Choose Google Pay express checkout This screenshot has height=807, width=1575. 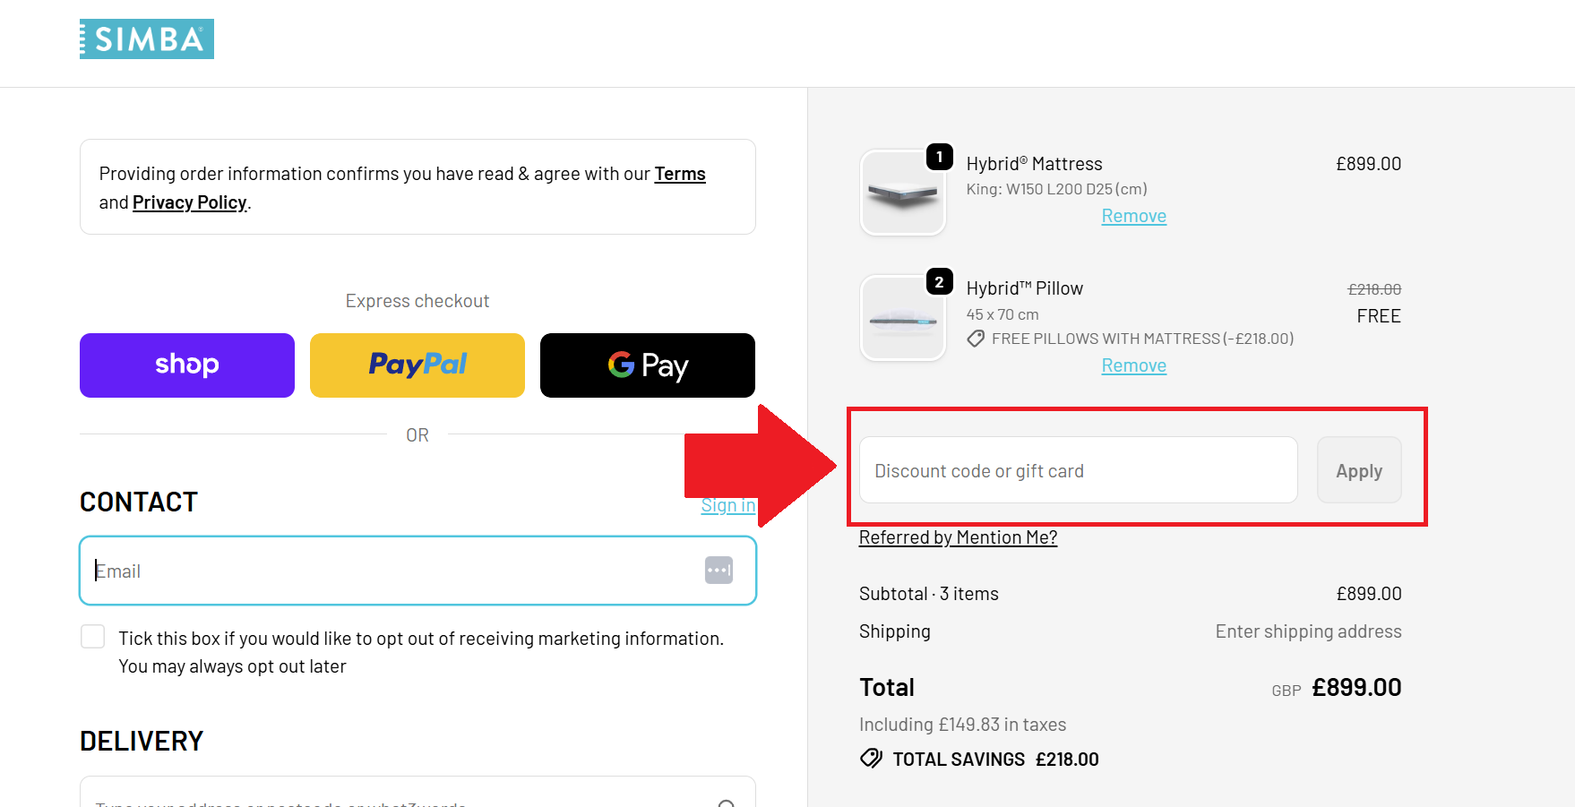(x=648, y=365)
